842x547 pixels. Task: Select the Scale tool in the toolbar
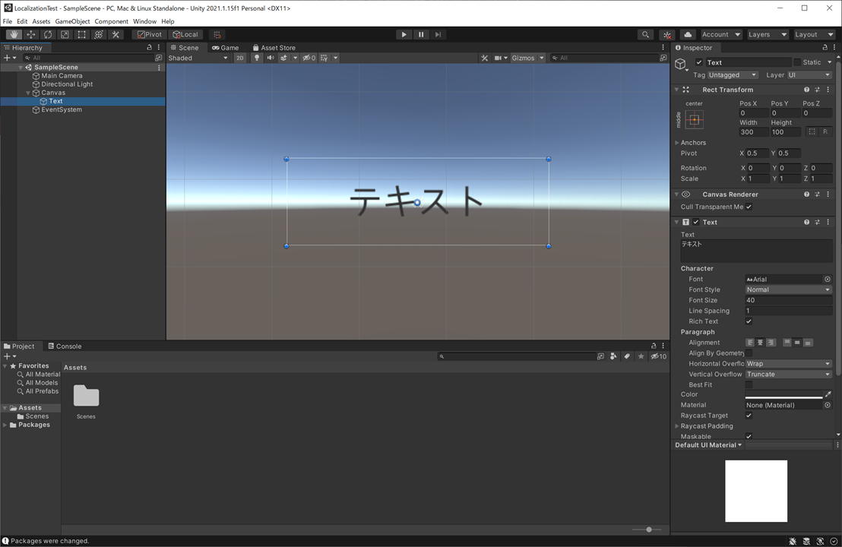click(x=65, y=34)
